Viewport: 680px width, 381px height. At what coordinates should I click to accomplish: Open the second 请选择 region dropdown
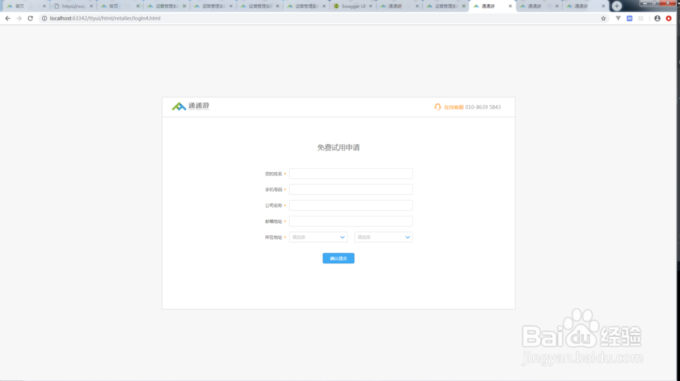point(383,237)
